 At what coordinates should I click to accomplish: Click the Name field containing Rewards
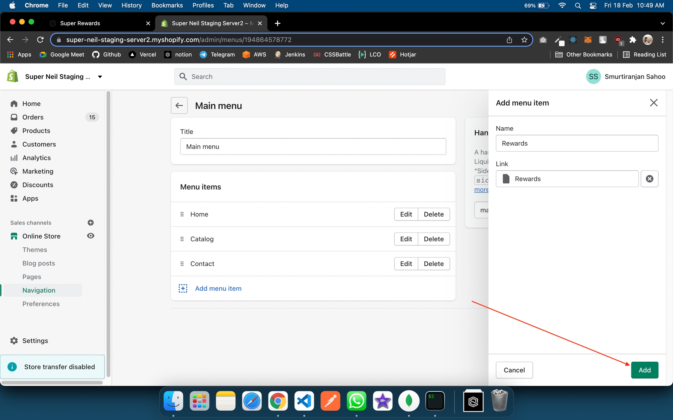tap(577, 143)
